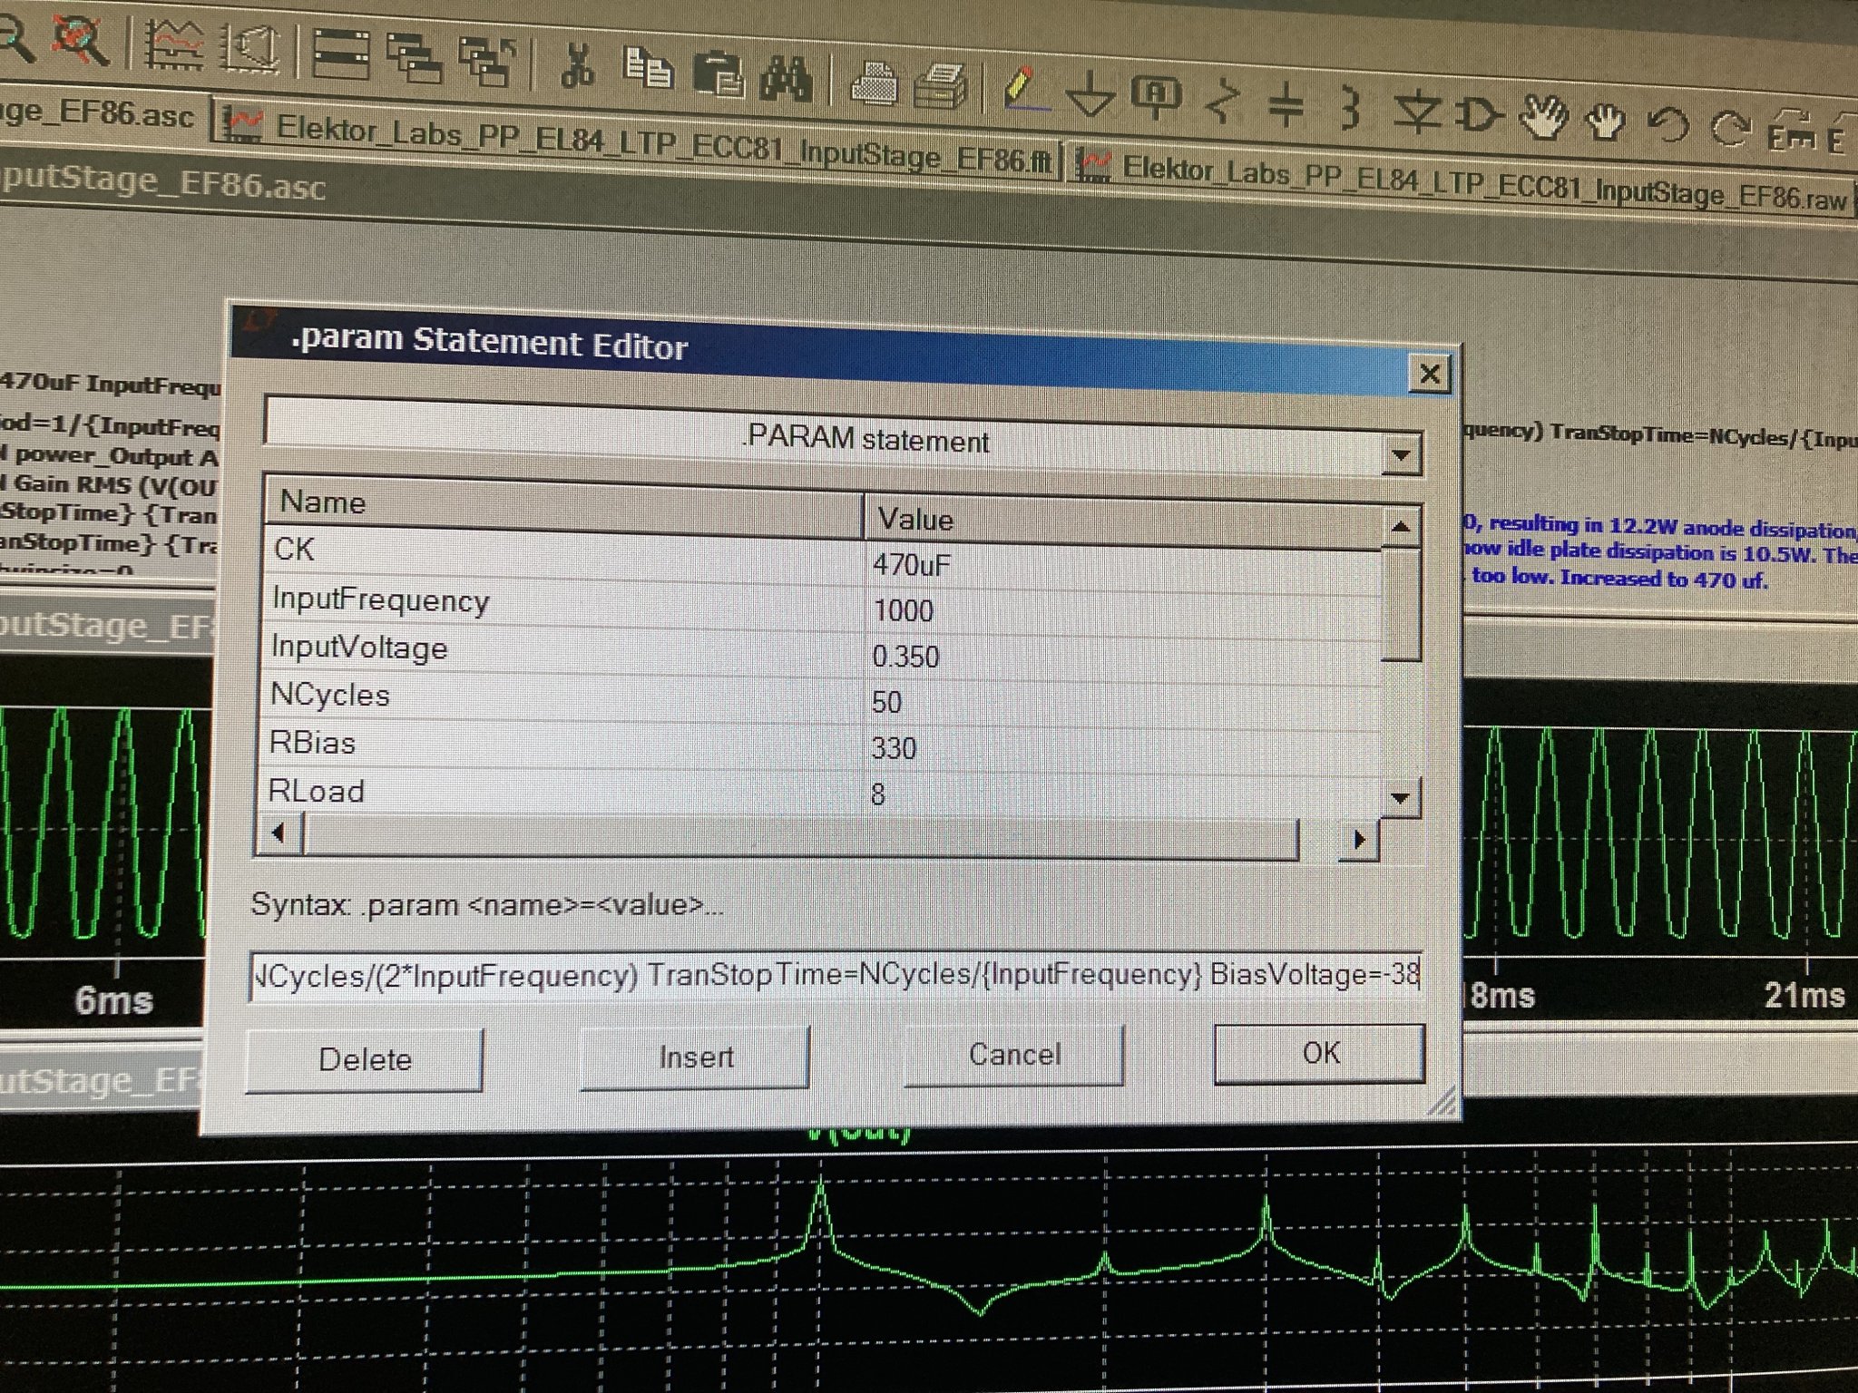The height and width of the screenshot is (1393, 1858).
Task: Click the 21ms time axis label
Action: click(1804, 995)
